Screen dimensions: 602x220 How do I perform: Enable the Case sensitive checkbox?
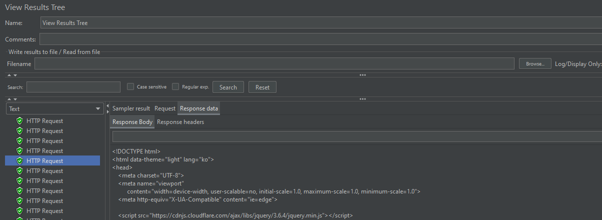[130, 86]
